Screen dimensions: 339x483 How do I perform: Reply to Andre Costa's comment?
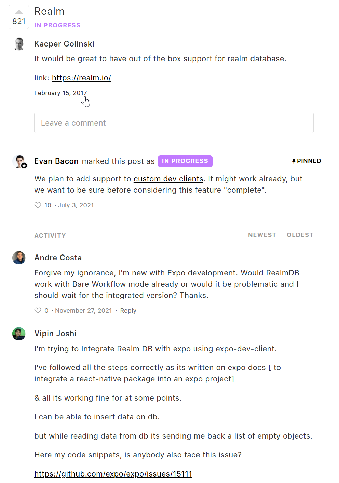[x=128, y=311]
